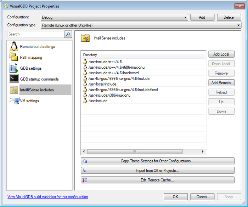The height and width of the screenshot is (207, 248).
Task: Click the Directory column header
Action: point(143,55)
